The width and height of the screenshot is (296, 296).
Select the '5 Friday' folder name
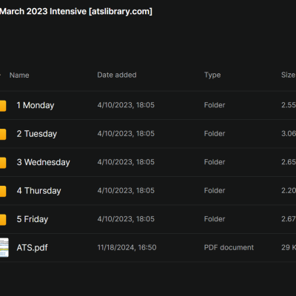point(33,219)
